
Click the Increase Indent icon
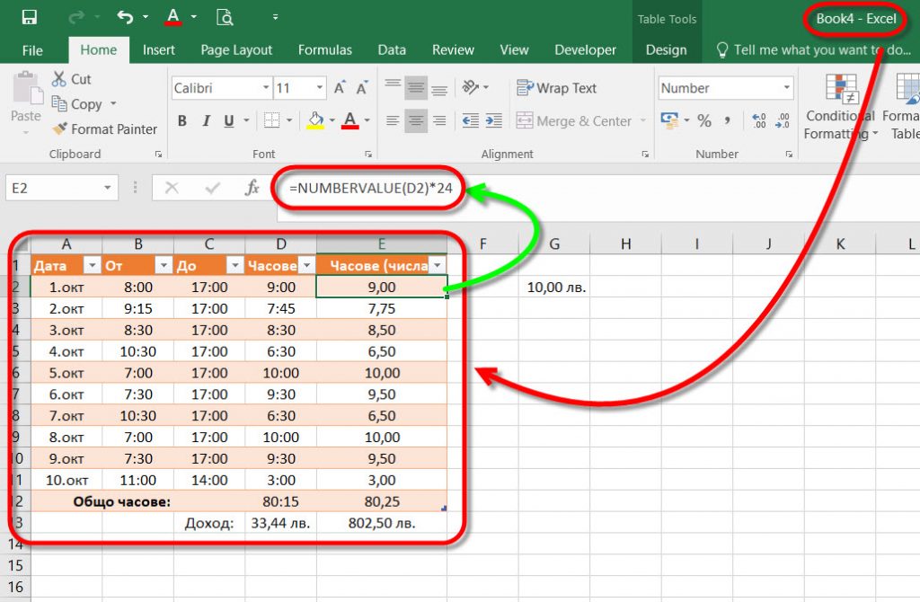pyautogui.click(x=493, y=120)
